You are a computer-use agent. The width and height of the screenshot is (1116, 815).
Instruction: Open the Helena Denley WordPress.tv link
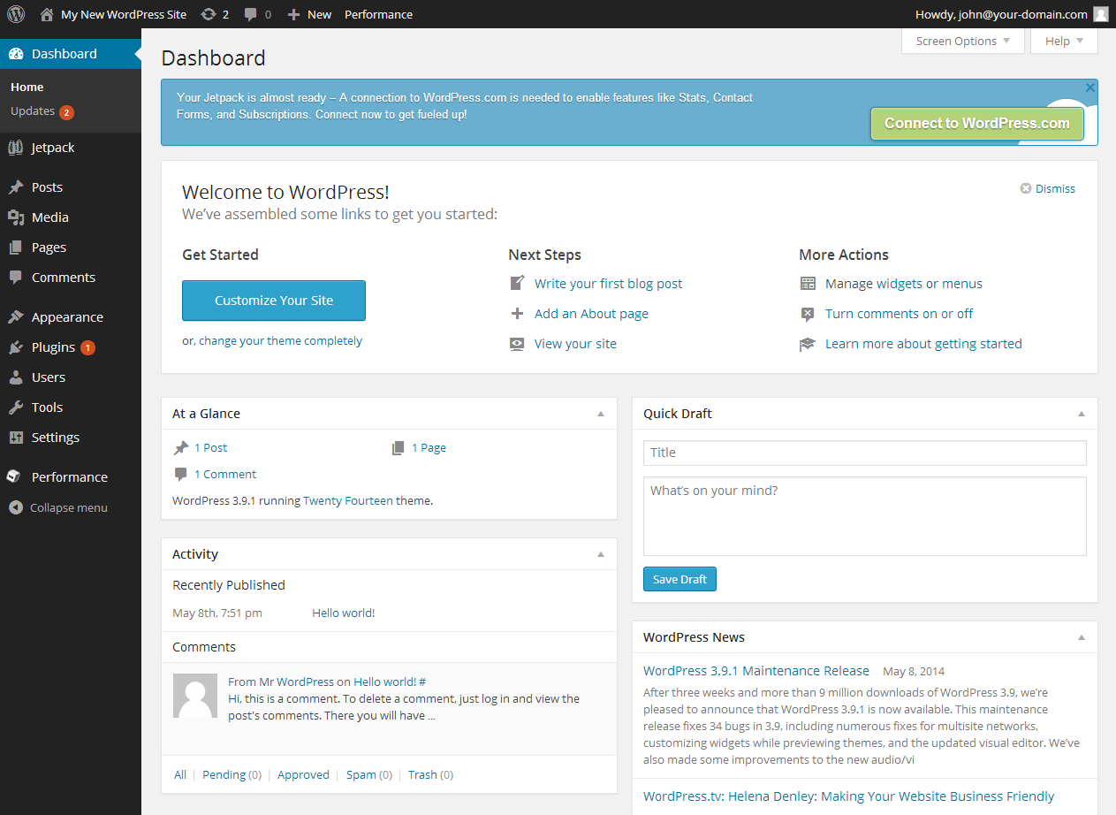pyautogui.click(x=848, y=796)
